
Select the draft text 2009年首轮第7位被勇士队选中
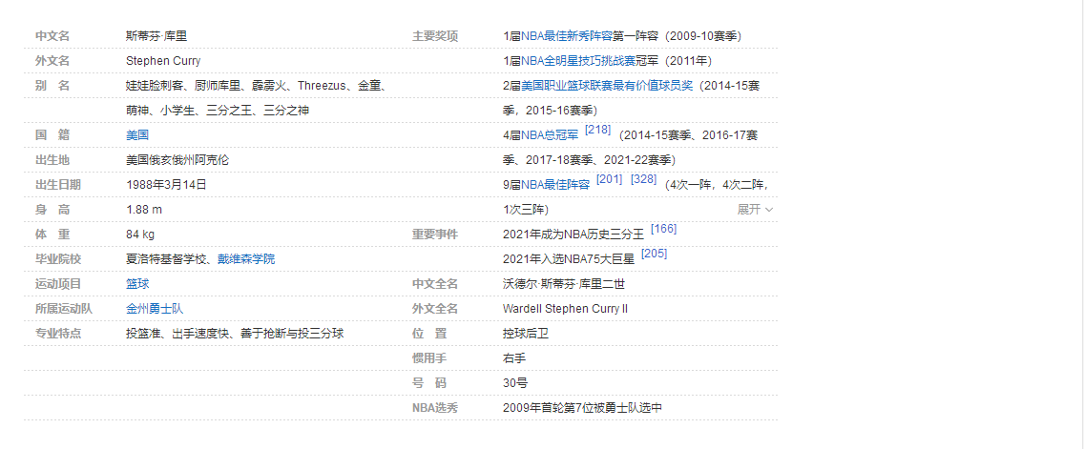pyautogui.click(x=582, y=408)
